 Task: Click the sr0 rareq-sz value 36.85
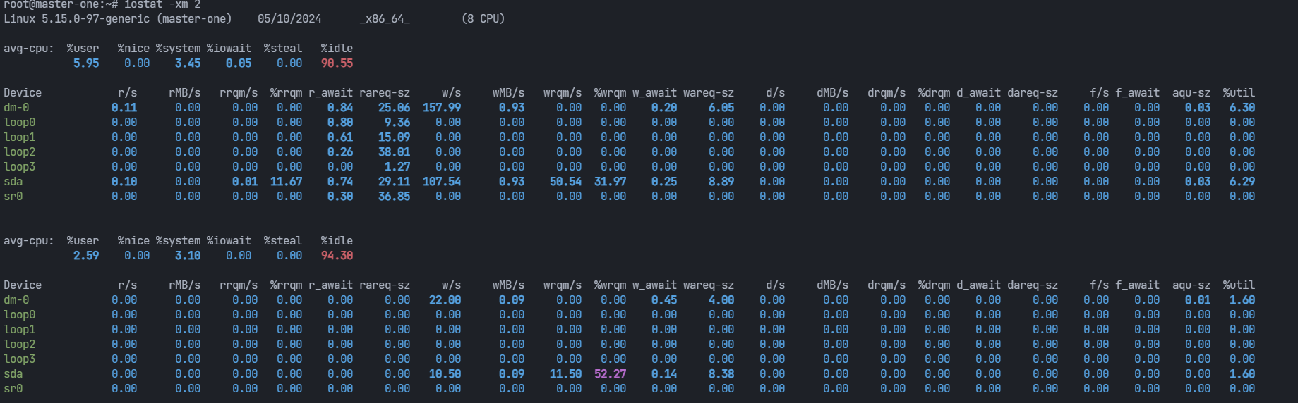tap(394, 197)
